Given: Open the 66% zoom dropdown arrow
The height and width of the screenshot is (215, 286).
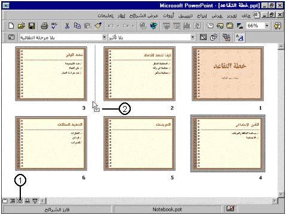Looking at the screenshot, I should point(267,26).
